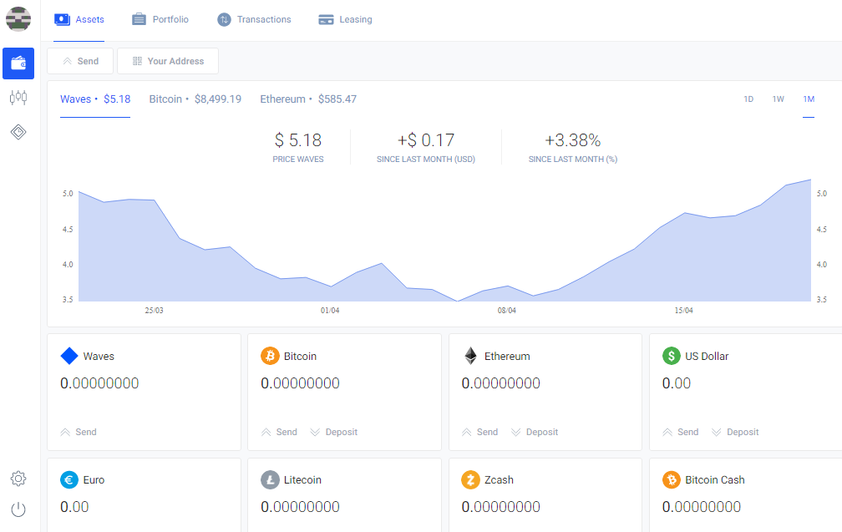This screenshot has height=532, width=842.
Task: Click the 25/03 chart date label
Action: pyautogui.click(x=154, y=311)
